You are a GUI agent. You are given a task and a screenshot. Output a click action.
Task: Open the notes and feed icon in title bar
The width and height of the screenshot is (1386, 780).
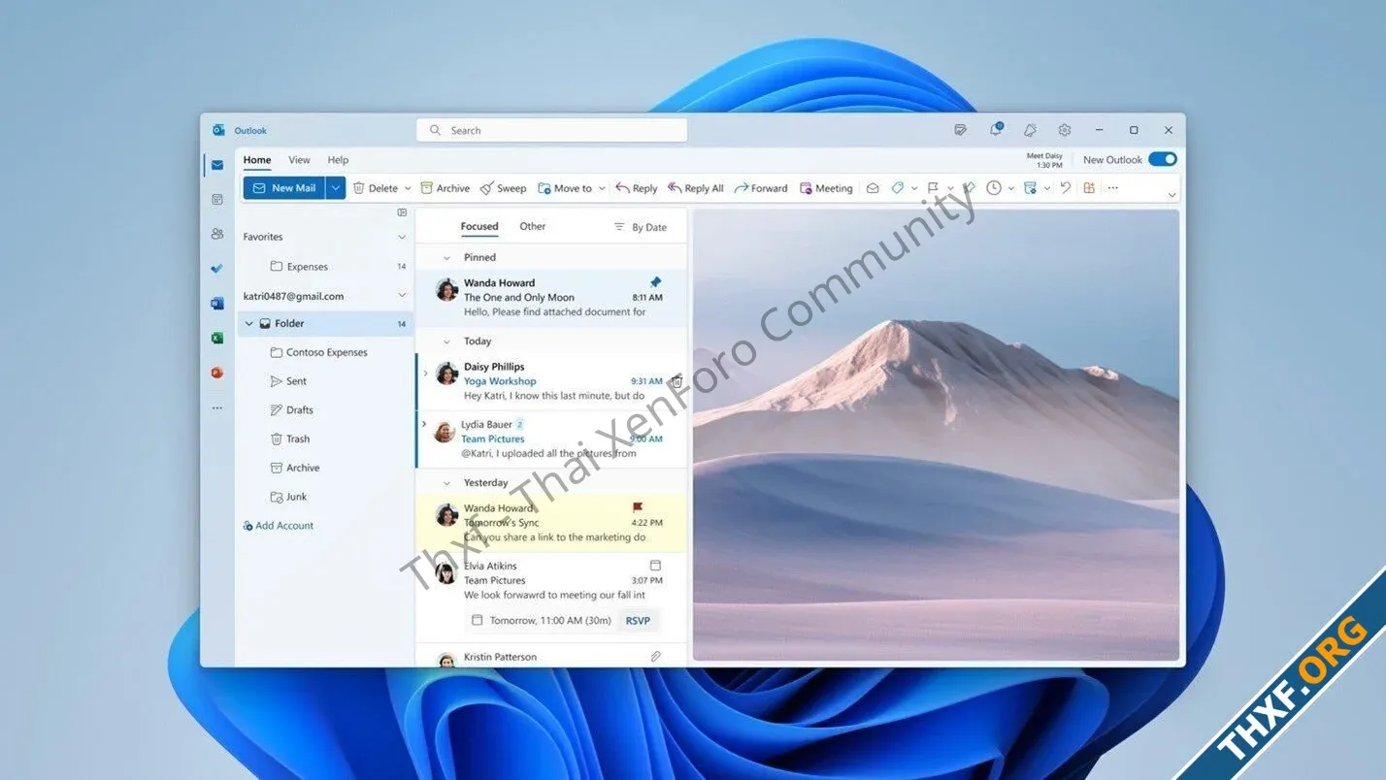[961, 130]
